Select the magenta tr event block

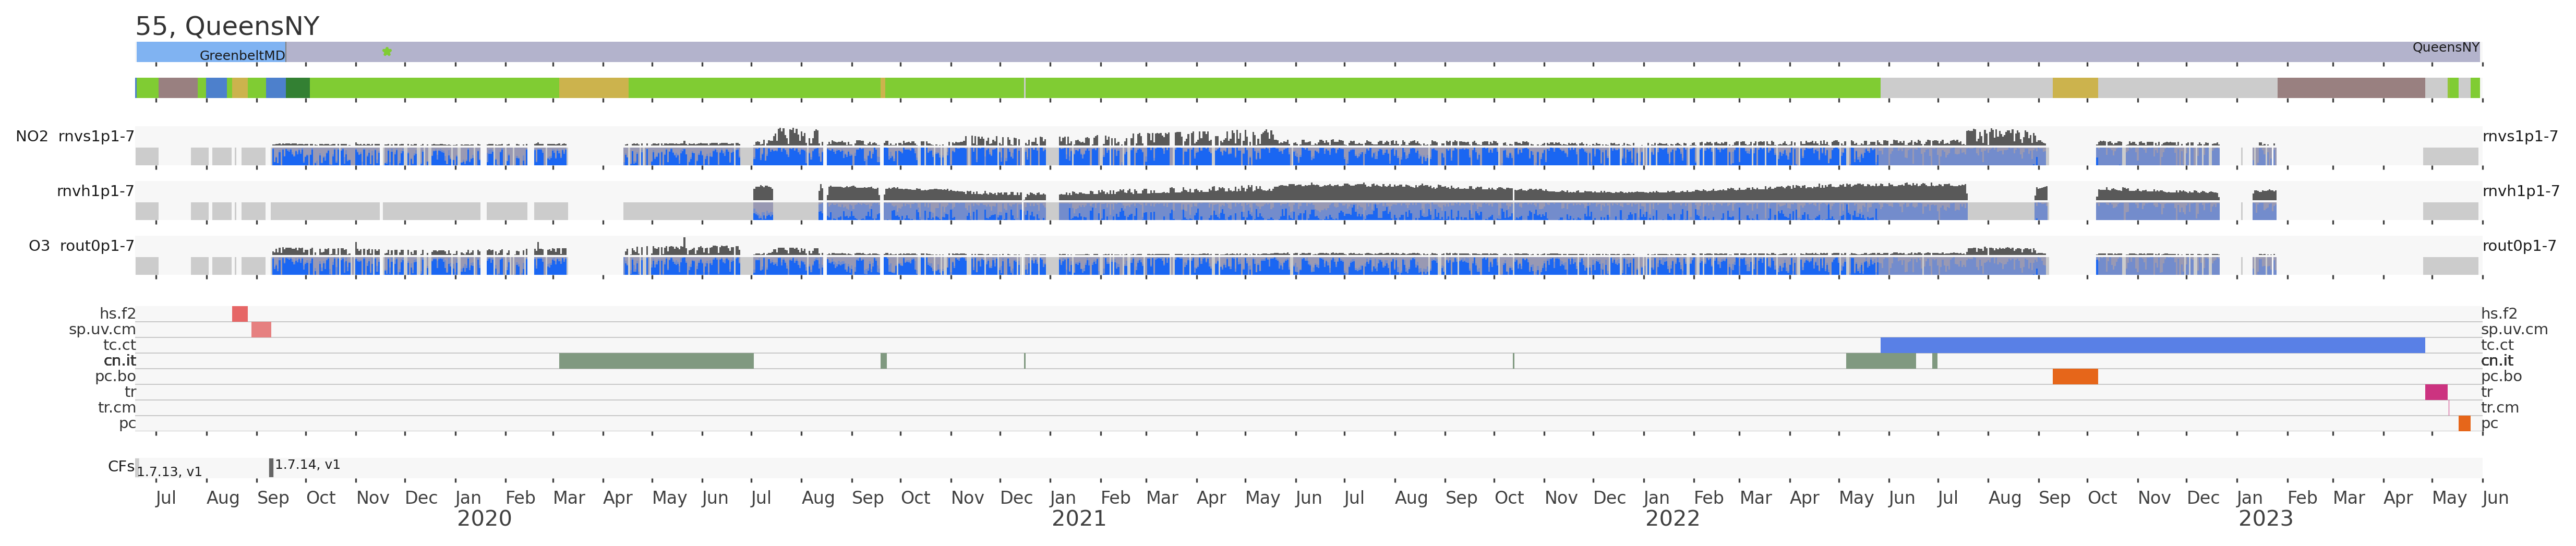[x=2436, y=392]
